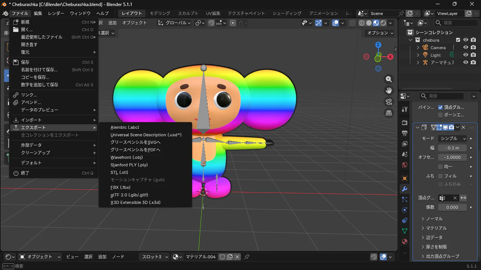This screenshot has height=270, width=481.
Task: Switch to the モデリング workspace tab
Action: pyautogui.click(x=160, y=13)
